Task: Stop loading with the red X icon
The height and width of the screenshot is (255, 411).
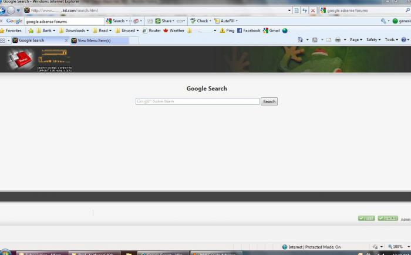Action: pos(313,11)
